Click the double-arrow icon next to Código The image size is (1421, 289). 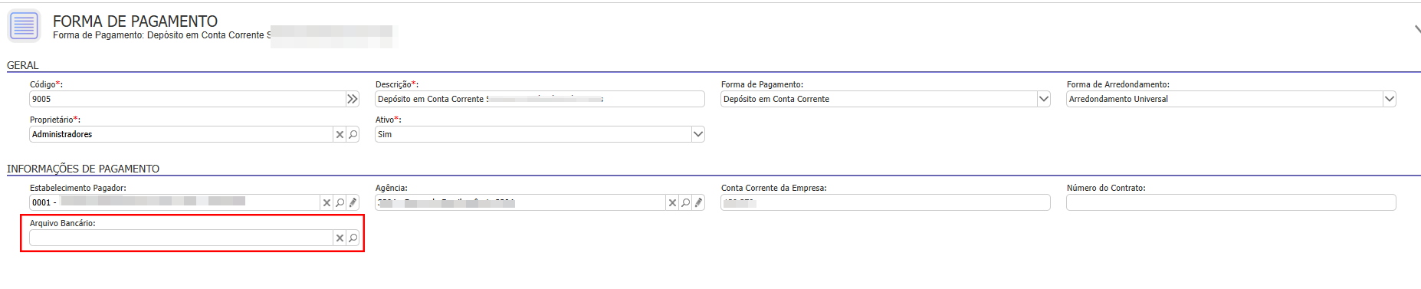pyautogui.click(x=353, y=99)
